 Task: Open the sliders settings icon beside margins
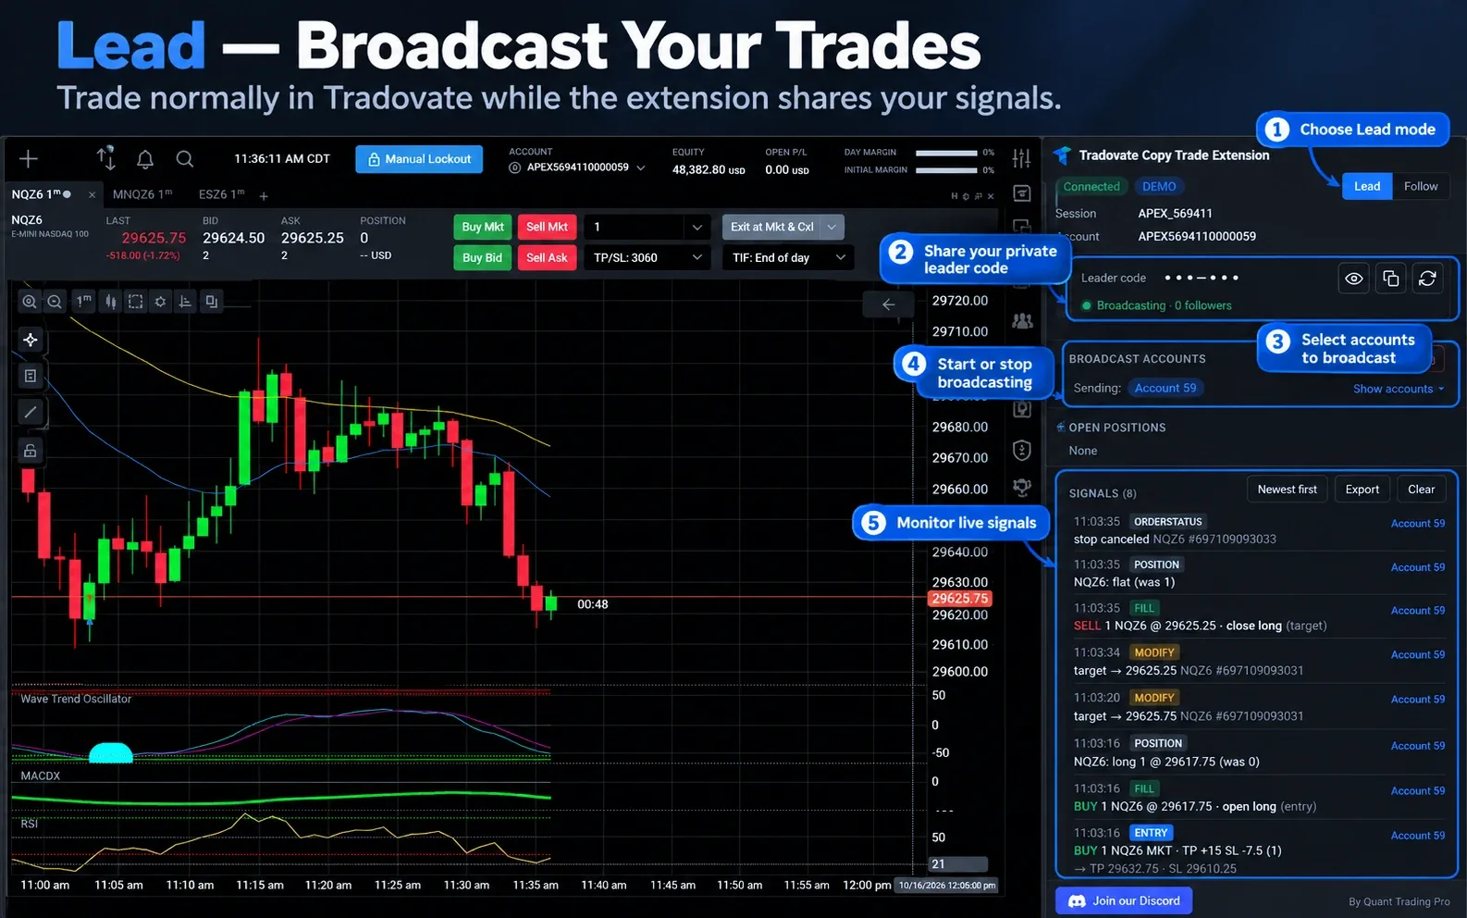(x=1021, y=159)
